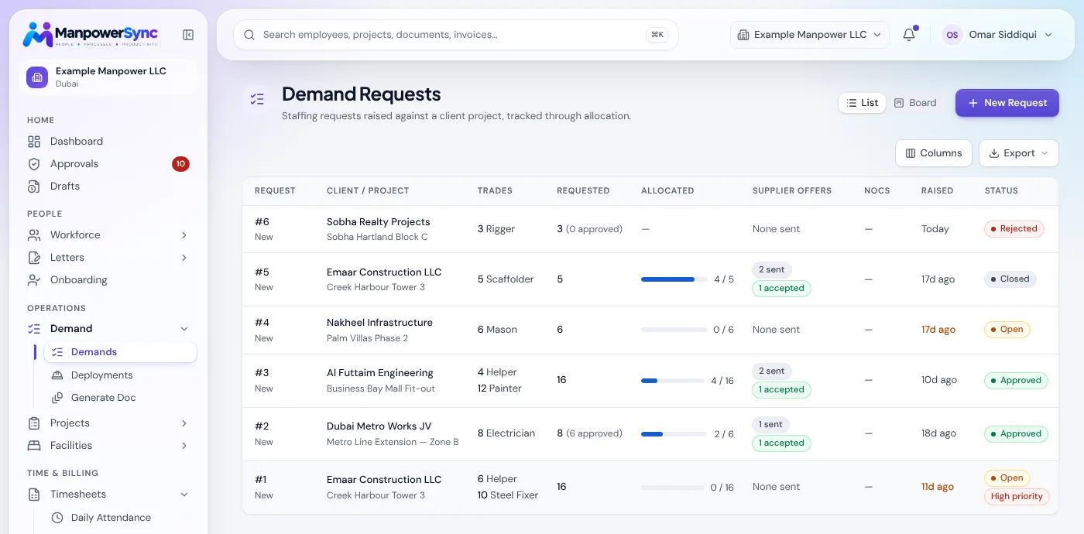
Task: Click the Rejected status badge
Action: pos(1014,229)
